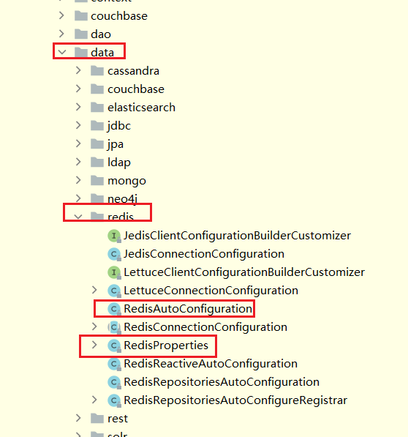Click the RedisAutoConfiguration class icon
The height and width of the screenshot is (437, 408).
114,309
